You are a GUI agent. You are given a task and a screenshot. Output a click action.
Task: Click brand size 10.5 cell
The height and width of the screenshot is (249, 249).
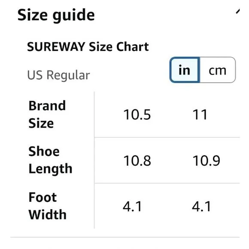tap(137, 115)
